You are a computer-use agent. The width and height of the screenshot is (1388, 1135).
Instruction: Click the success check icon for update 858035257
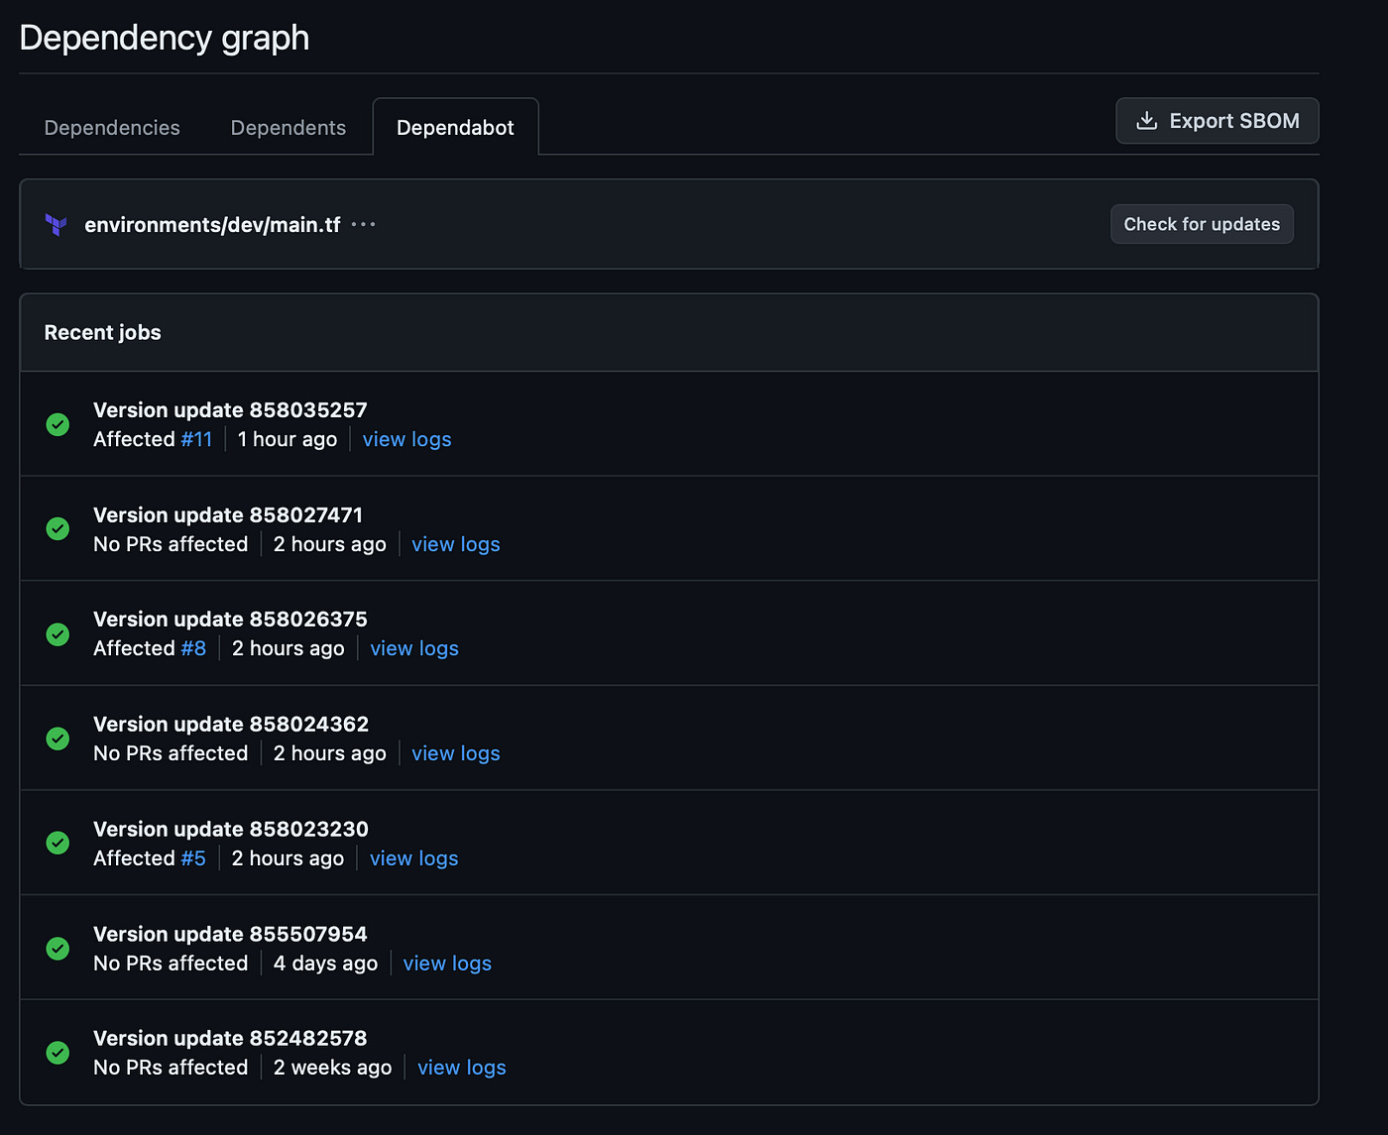pos(58,424)
